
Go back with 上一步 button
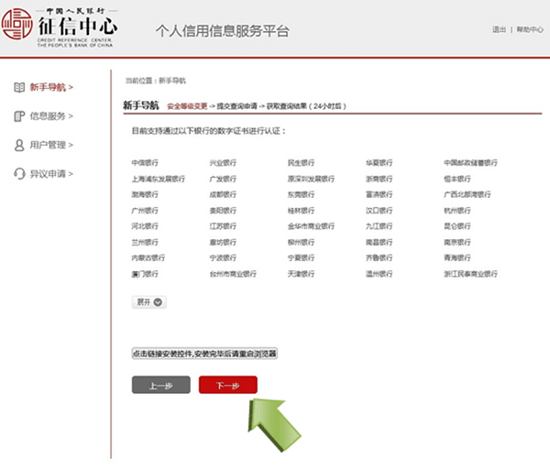click(x=161, y=385)
